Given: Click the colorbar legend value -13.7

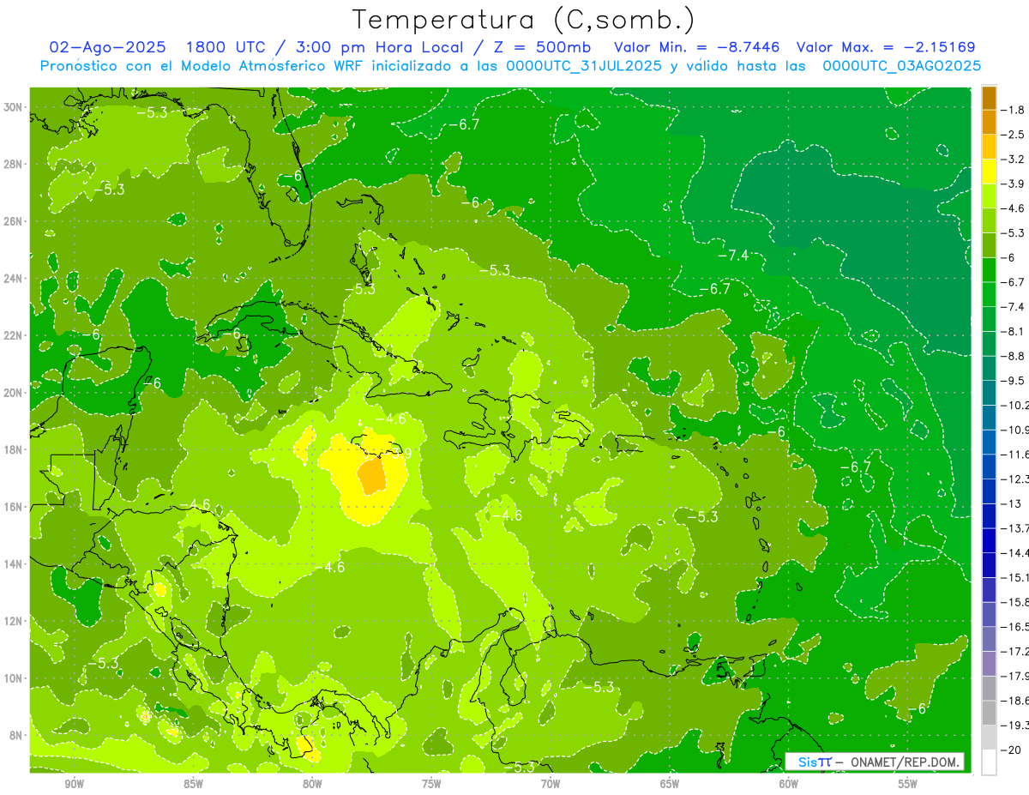Looking at the screenshot, I should point(1014,527).
